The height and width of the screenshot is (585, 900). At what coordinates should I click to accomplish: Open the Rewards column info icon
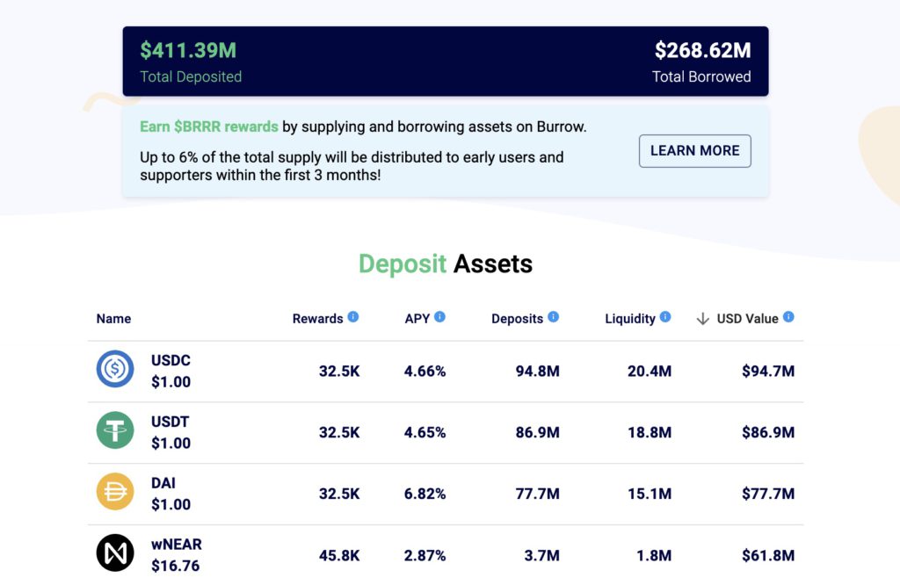(353, 316)
